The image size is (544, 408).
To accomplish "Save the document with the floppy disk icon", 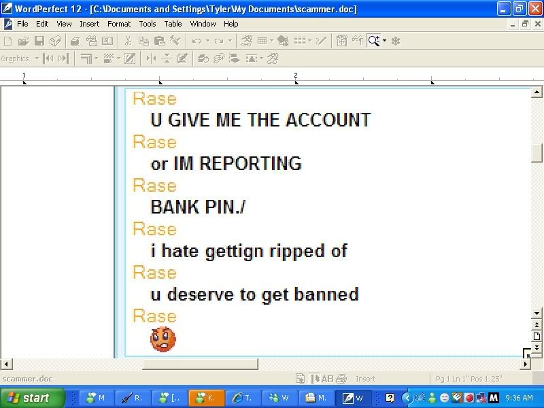I will click(39, 41).
